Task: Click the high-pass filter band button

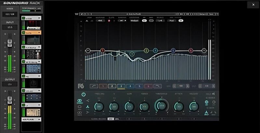Action: 94,86
